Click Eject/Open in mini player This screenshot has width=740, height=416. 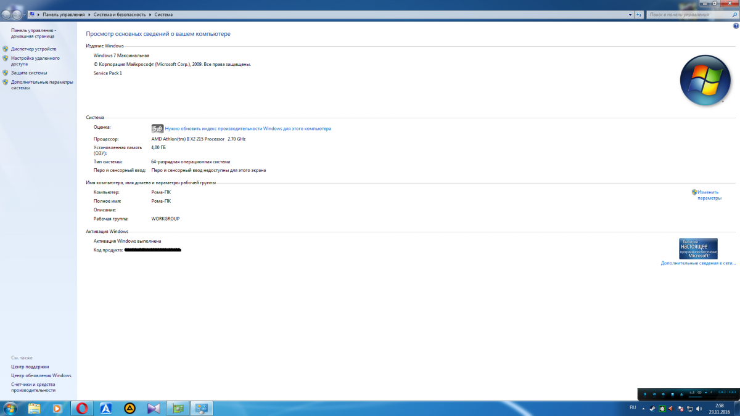681,394
